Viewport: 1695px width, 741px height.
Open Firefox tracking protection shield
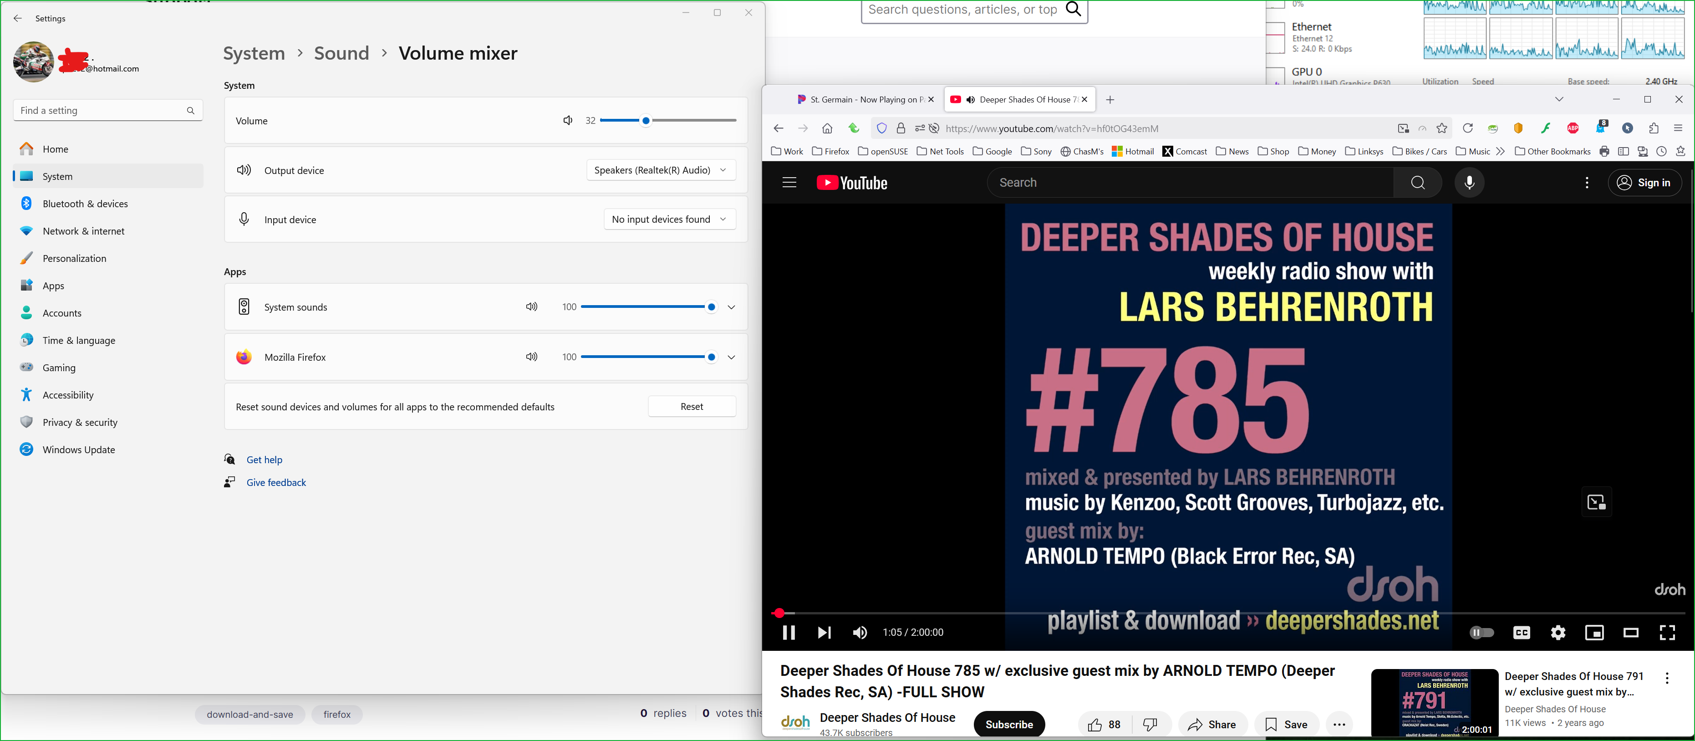[x=882, y=128]
